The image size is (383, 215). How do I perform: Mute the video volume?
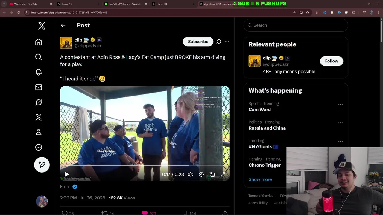point(191,174)
